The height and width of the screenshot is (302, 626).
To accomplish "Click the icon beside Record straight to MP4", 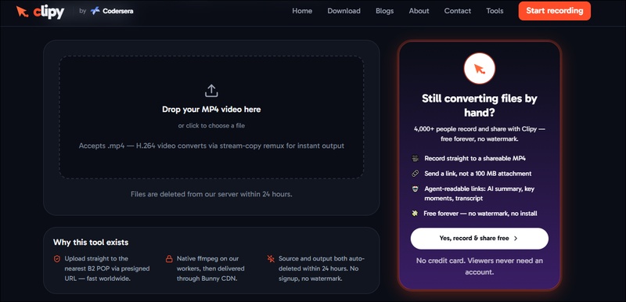I will coord(416,158).
